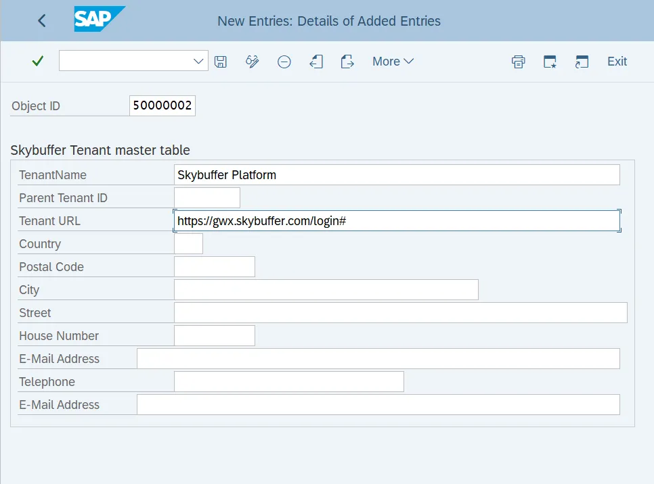
Task: Go back with the left arrow icon
Action: click(x=42, y=20)
